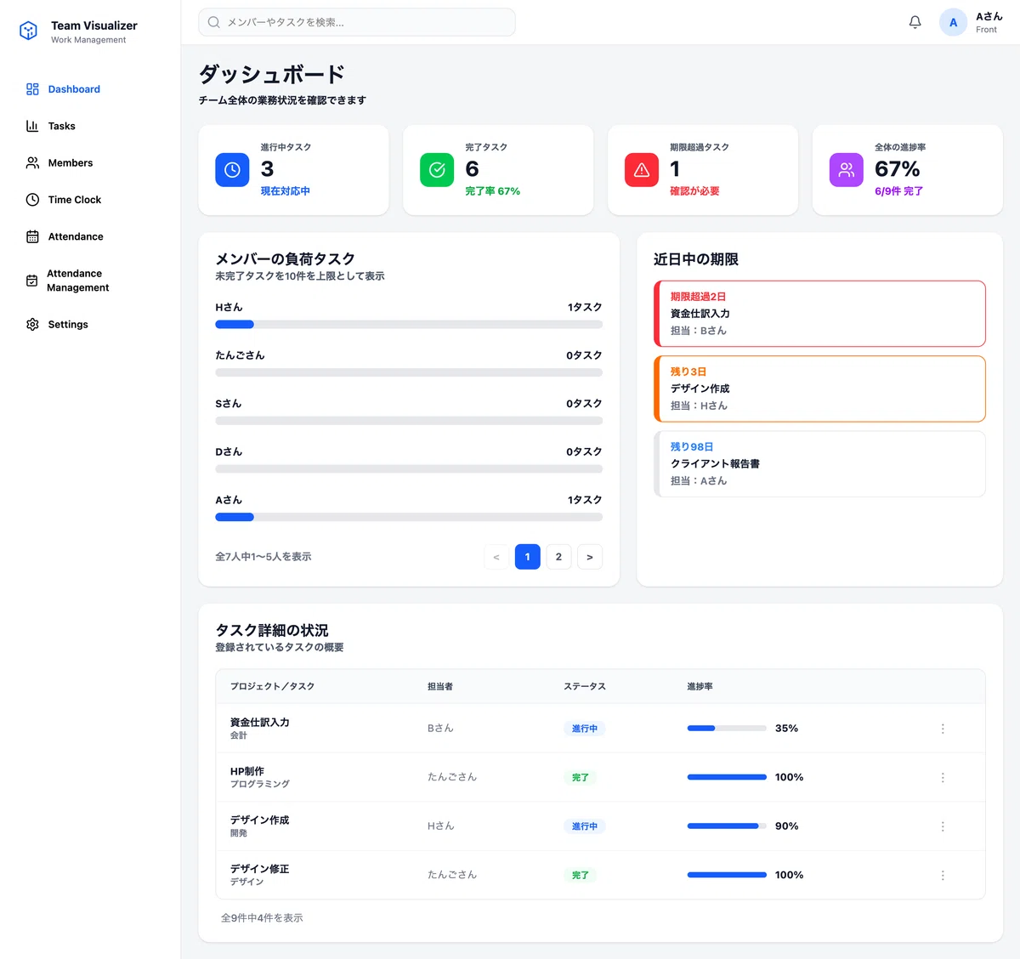Click the Sさん member name
The height and width of the screenshot is (959, 1020).
(x=229, y=404)
